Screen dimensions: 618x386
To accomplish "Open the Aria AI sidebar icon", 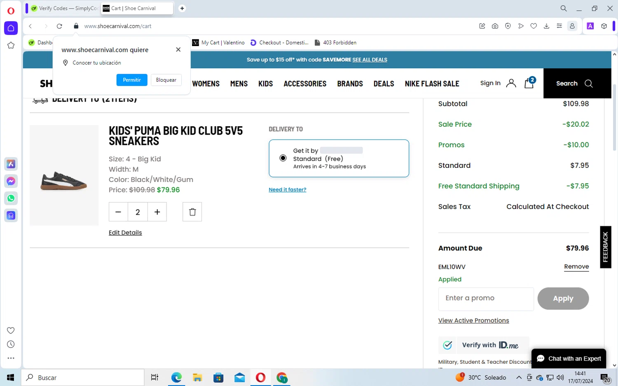I will point(11,164).
